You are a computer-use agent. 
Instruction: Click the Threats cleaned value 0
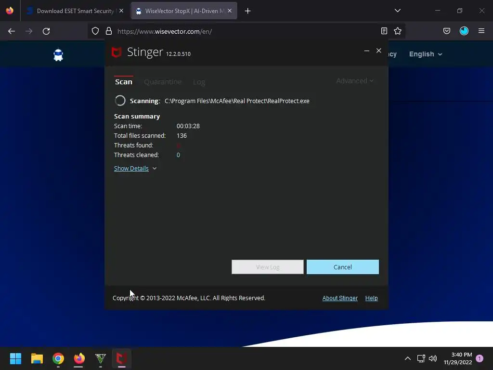[x=178, y=155]
